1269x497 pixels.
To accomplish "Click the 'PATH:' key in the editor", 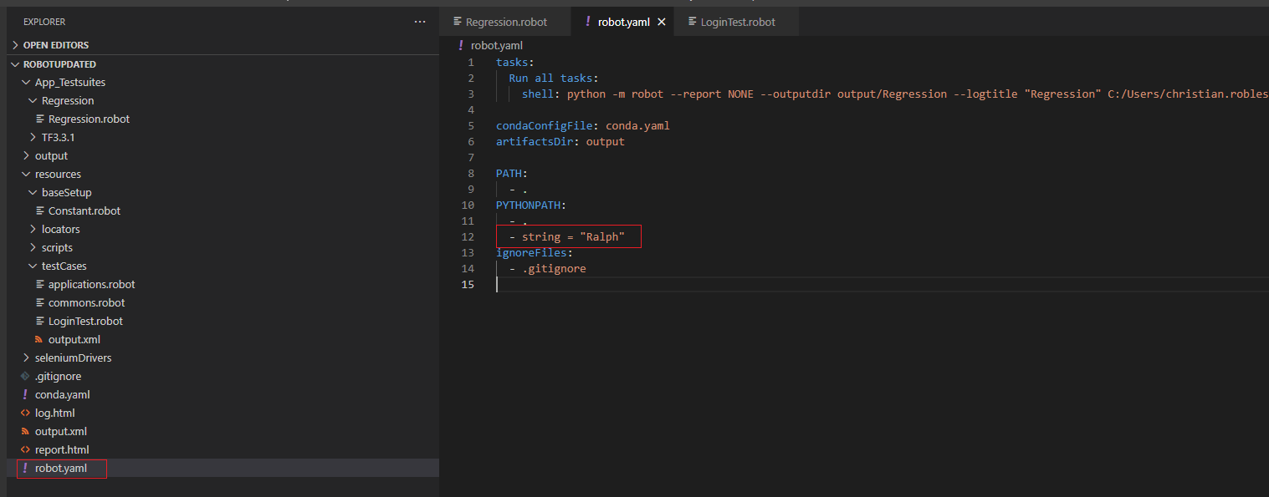I will [x=512, y=173].
